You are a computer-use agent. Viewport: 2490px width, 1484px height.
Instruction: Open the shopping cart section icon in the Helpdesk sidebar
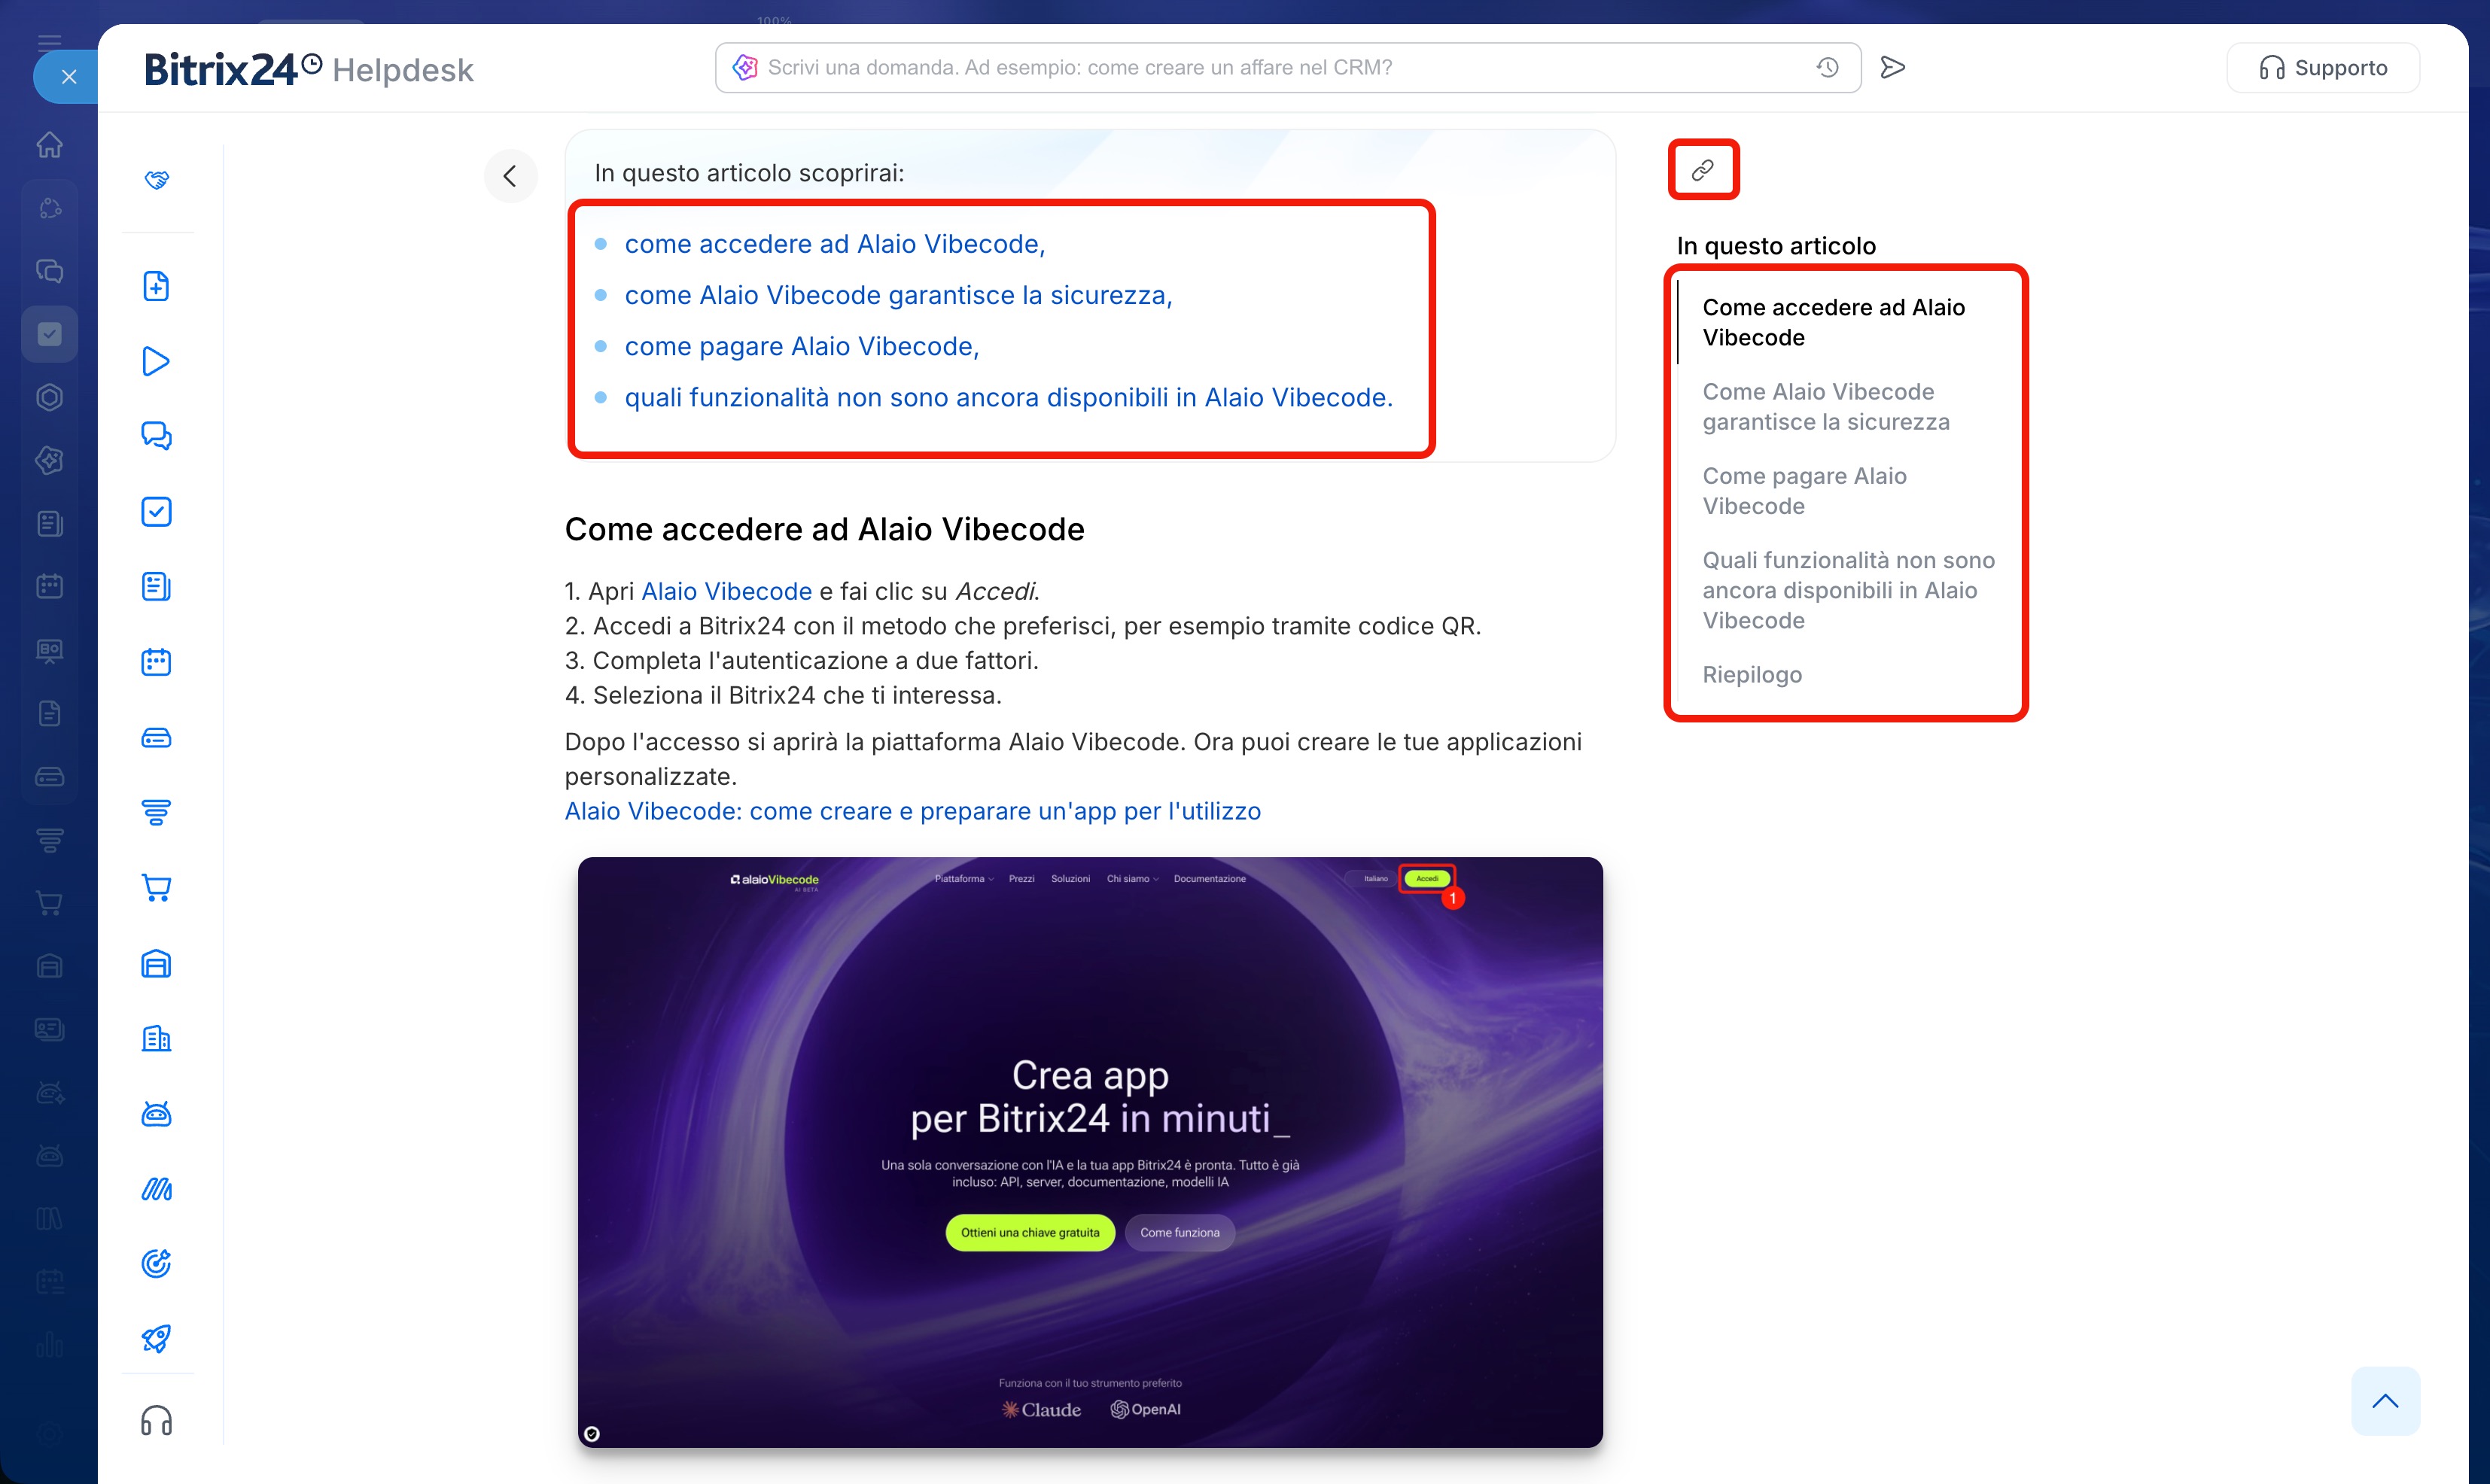pos(157,888)
